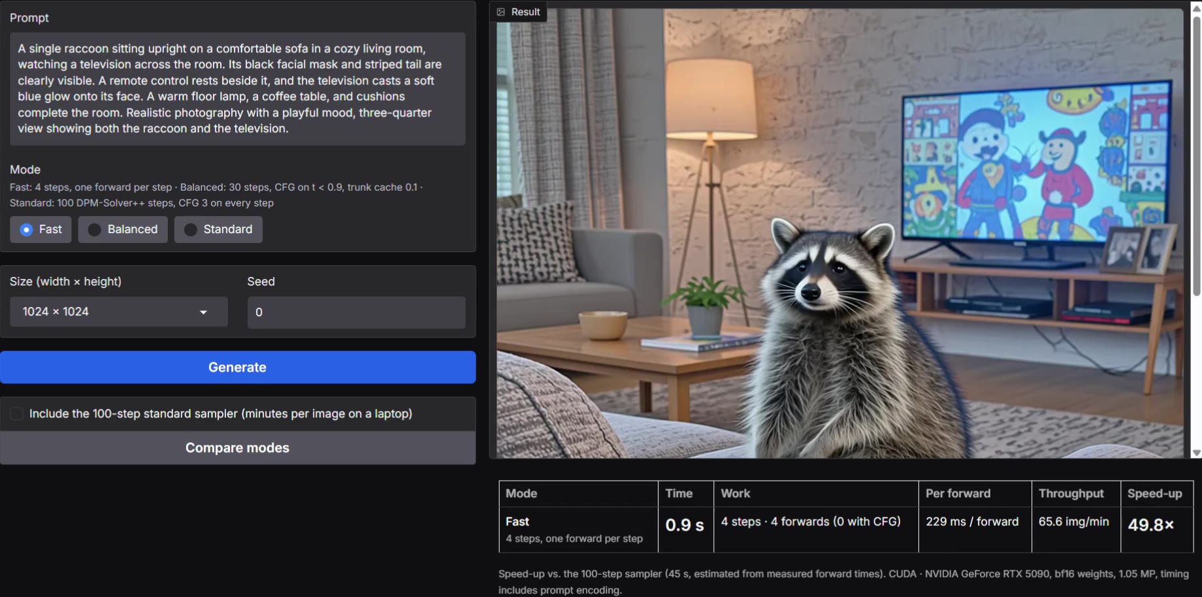Click the Work column header

coord(816,494)
